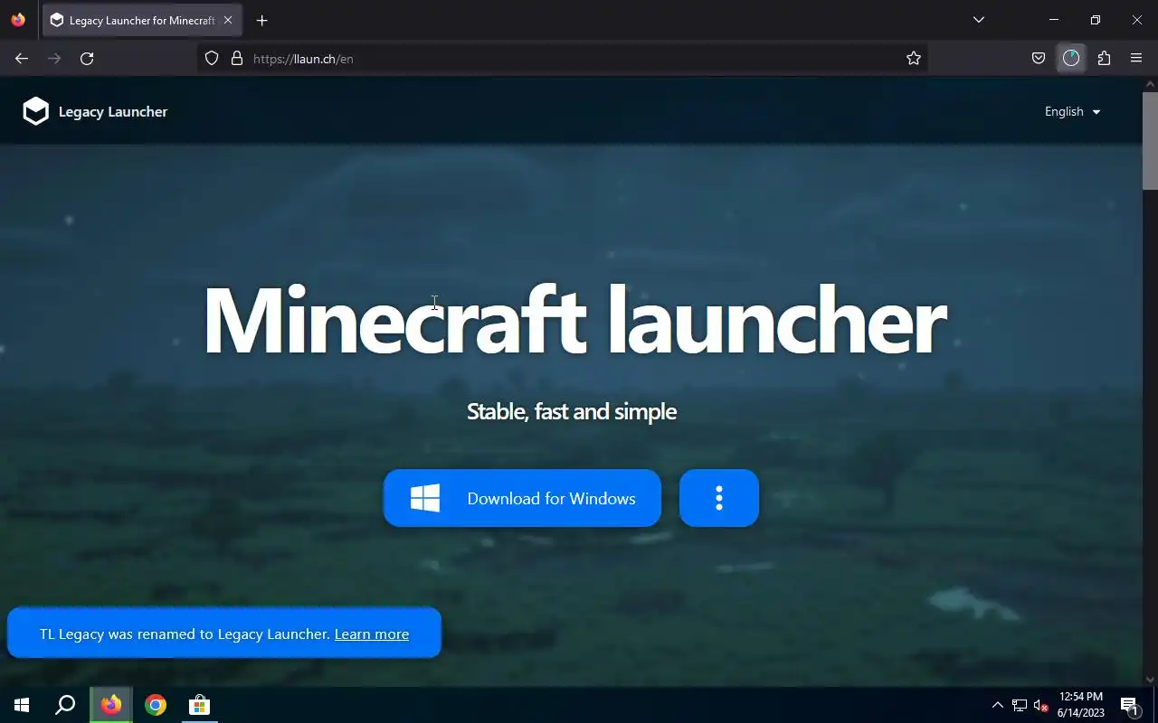Open the tracking protection shield icon
This screenshot has width=1158, height=723.
[212, 59]
